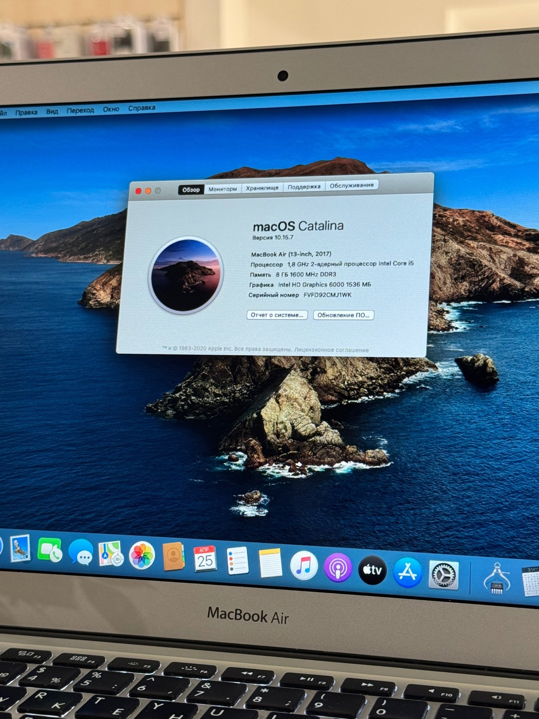Open System Preferences gear in the Dock
539x719 pixels.
point(444,575)
